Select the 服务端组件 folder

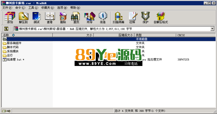pyautogui.click(x=12, y=43)
